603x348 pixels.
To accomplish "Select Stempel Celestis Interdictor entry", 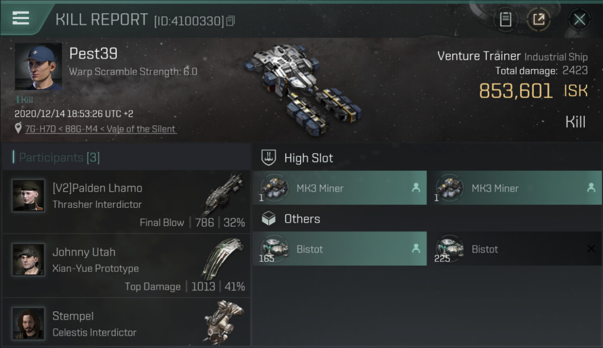I will point(126,322).
